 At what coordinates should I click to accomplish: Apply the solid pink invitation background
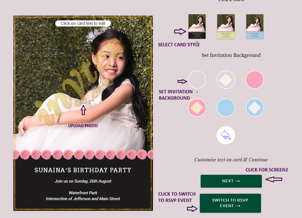click(x=255, y=80)
